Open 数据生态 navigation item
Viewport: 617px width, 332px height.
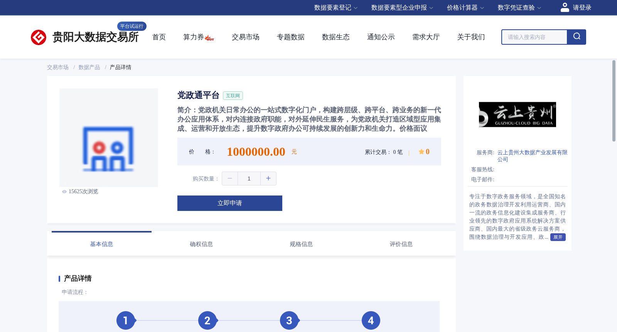pos(336,37)
